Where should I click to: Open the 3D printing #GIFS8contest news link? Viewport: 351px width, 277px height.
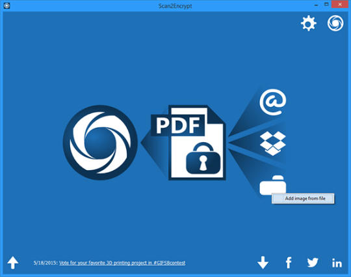click(122, 263)
